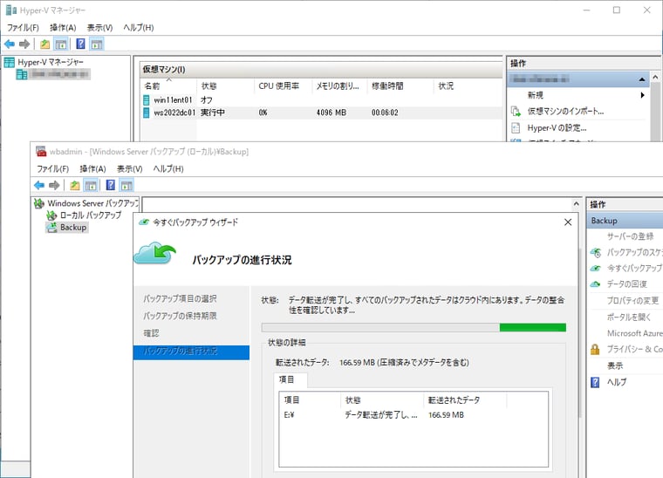Click 表示 in wbadmin actions pane
Image resolution: width=663 pixels, height=478 pixels.
[x=615, y=365]
